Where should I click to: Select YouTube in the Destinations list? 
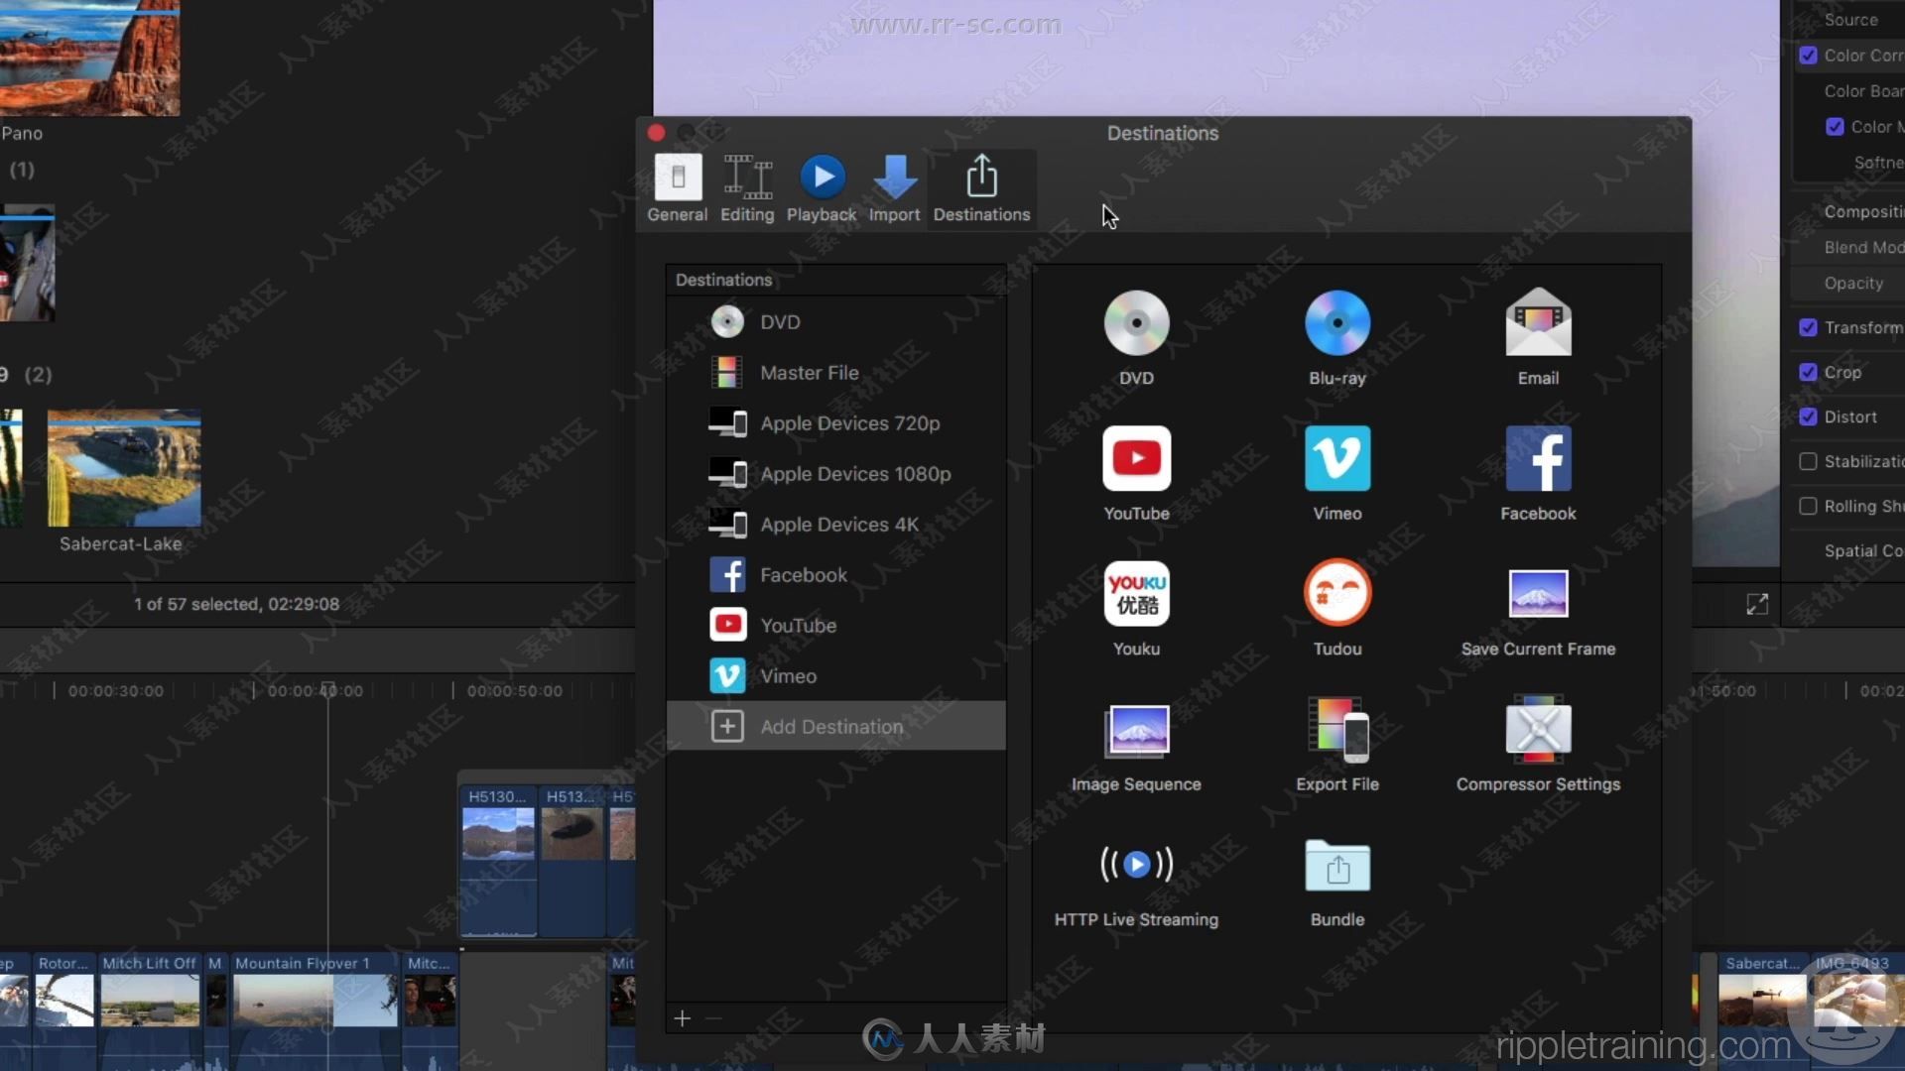pyautogui.click(x=836, y=625)
